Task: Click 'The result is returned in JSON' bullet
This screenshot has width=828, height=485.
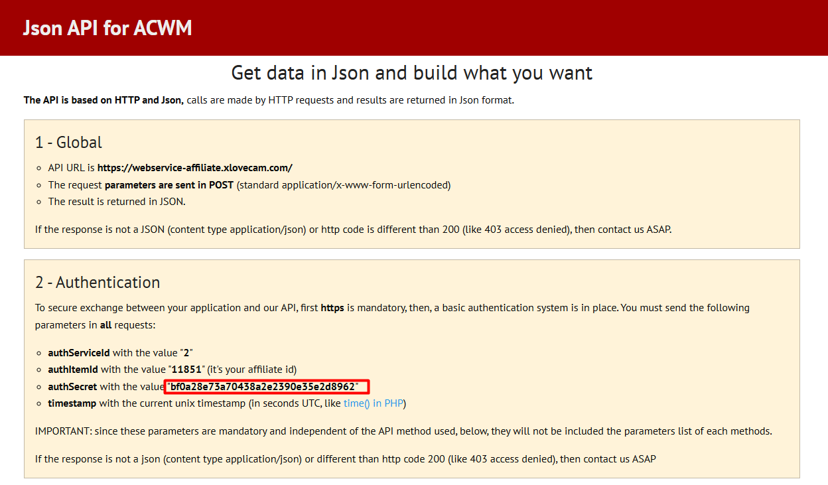Action: [x=116, y=202]
